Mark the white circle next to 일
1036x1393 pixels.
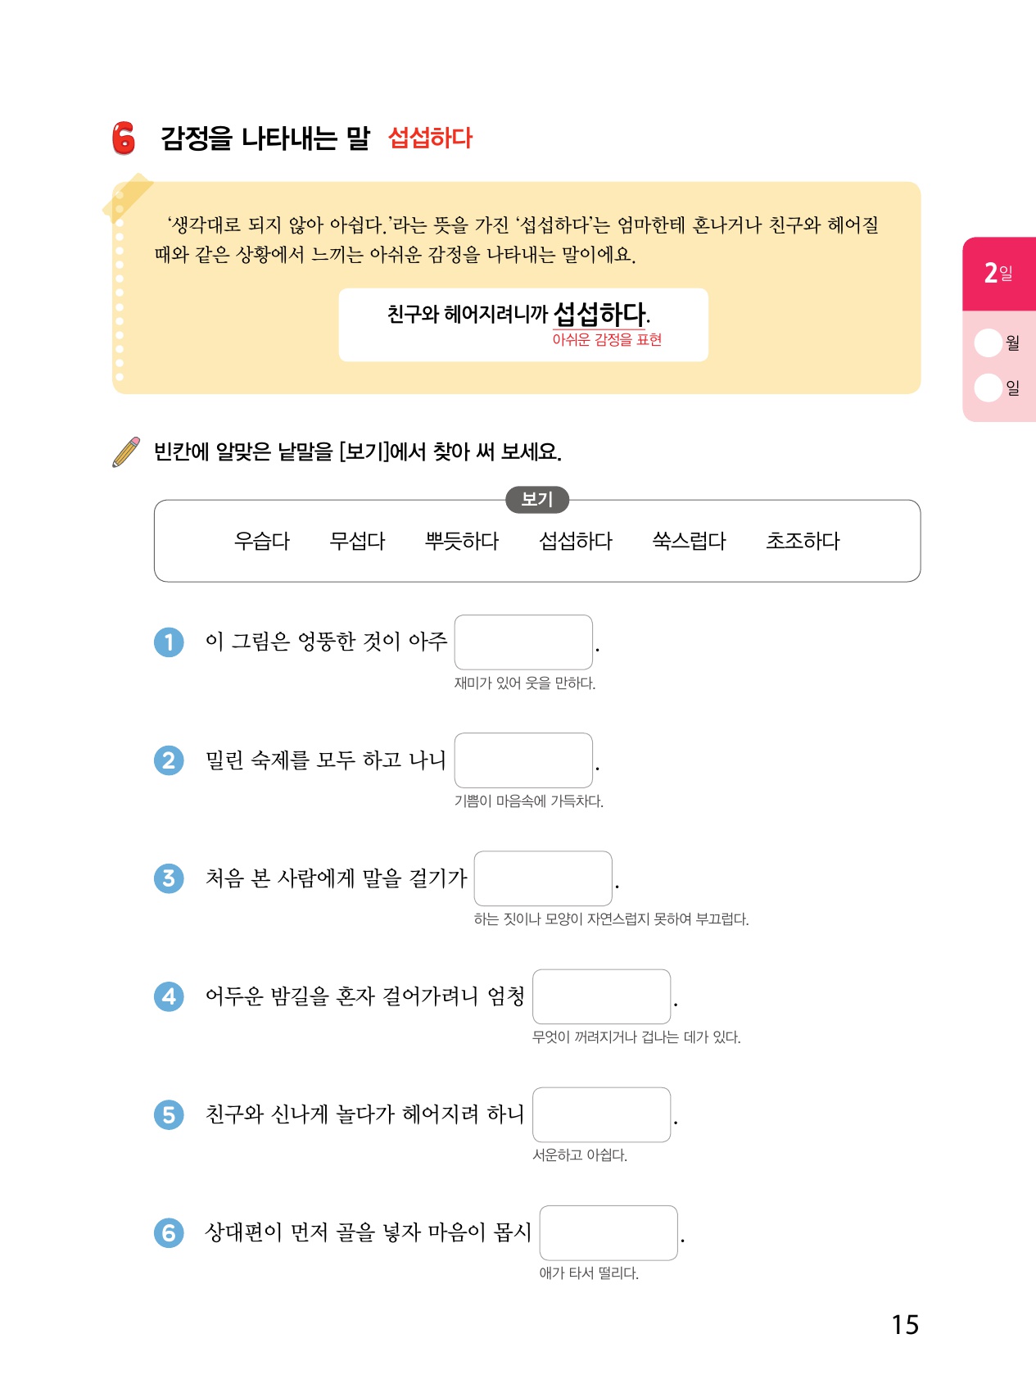pyautogui.click(x=988, y=388)
